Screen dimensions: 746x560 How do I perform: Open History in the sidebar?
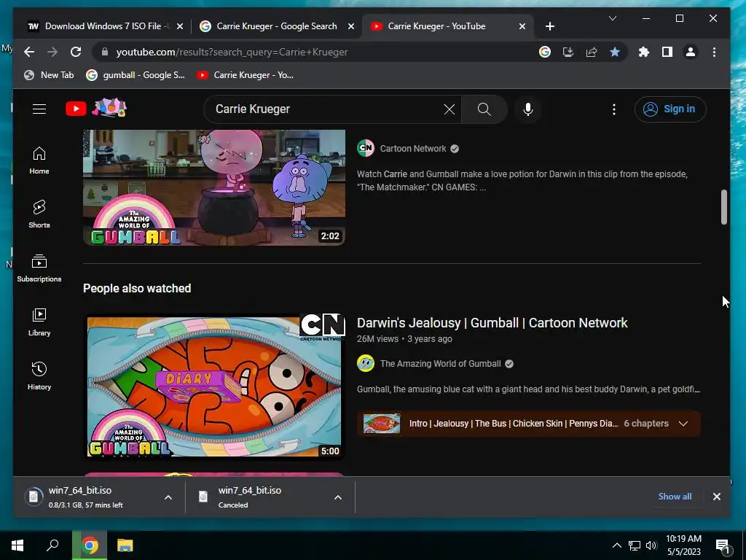pyautogui.click(x=39, y=376)
